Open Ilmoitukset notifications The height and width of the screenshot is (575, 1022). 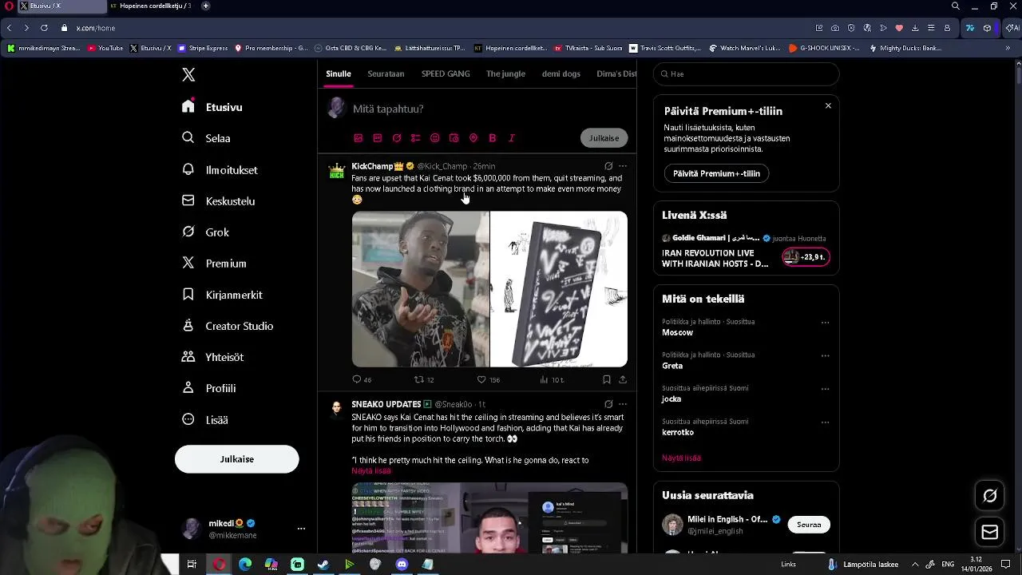(x=220, y=169)
